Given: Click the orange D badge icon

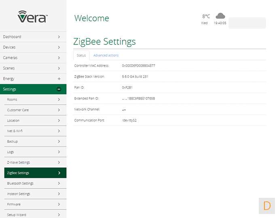Looking at the screenshot, I should [x=267, y=205].
